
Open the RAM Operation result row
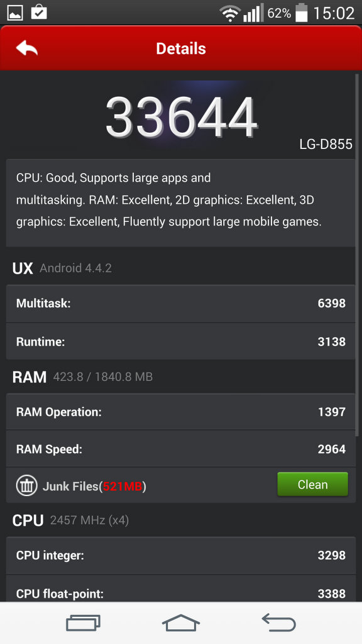click(x=180, y=411)
